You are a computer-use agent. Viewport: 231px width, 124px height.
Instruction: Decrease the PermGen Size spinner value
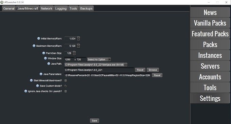coord(74,54)
